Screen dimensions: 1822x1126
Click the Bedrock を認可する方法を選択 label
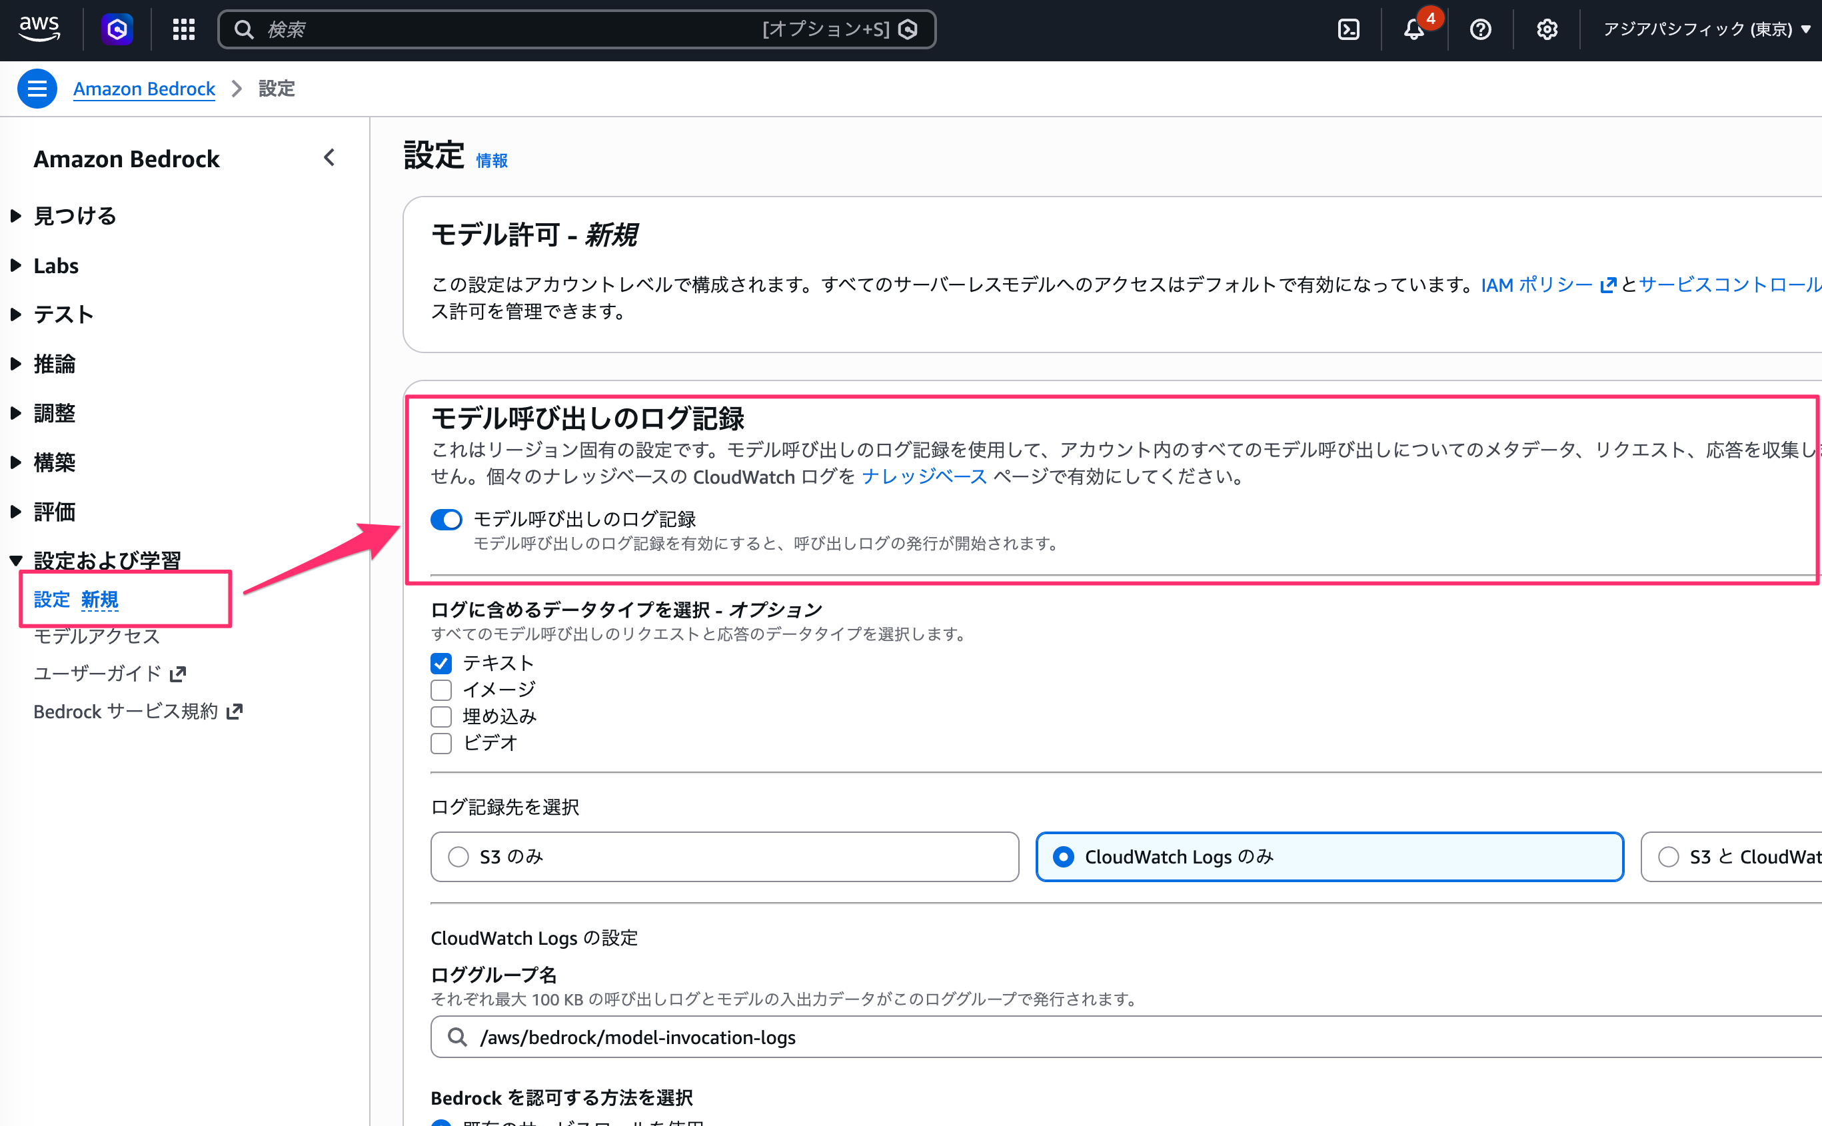[562, 1098]
